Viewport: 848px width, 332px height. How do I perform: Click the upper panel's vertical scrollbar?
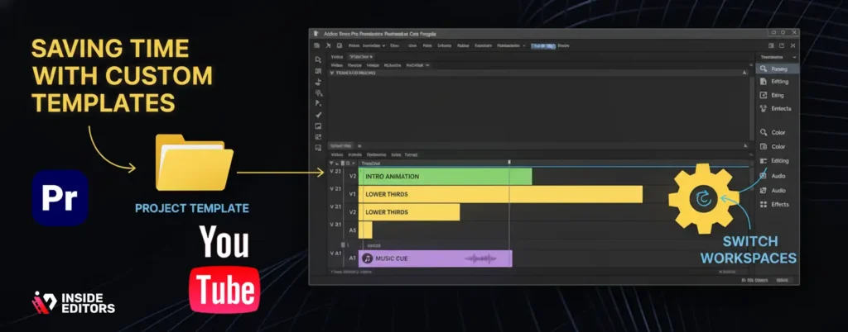pos(752,108)
